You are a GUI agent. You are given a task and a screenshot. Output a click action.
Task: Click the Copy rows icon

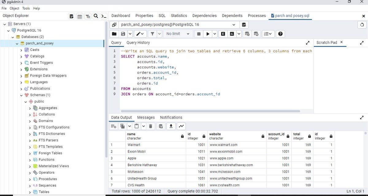pos(122,126)
